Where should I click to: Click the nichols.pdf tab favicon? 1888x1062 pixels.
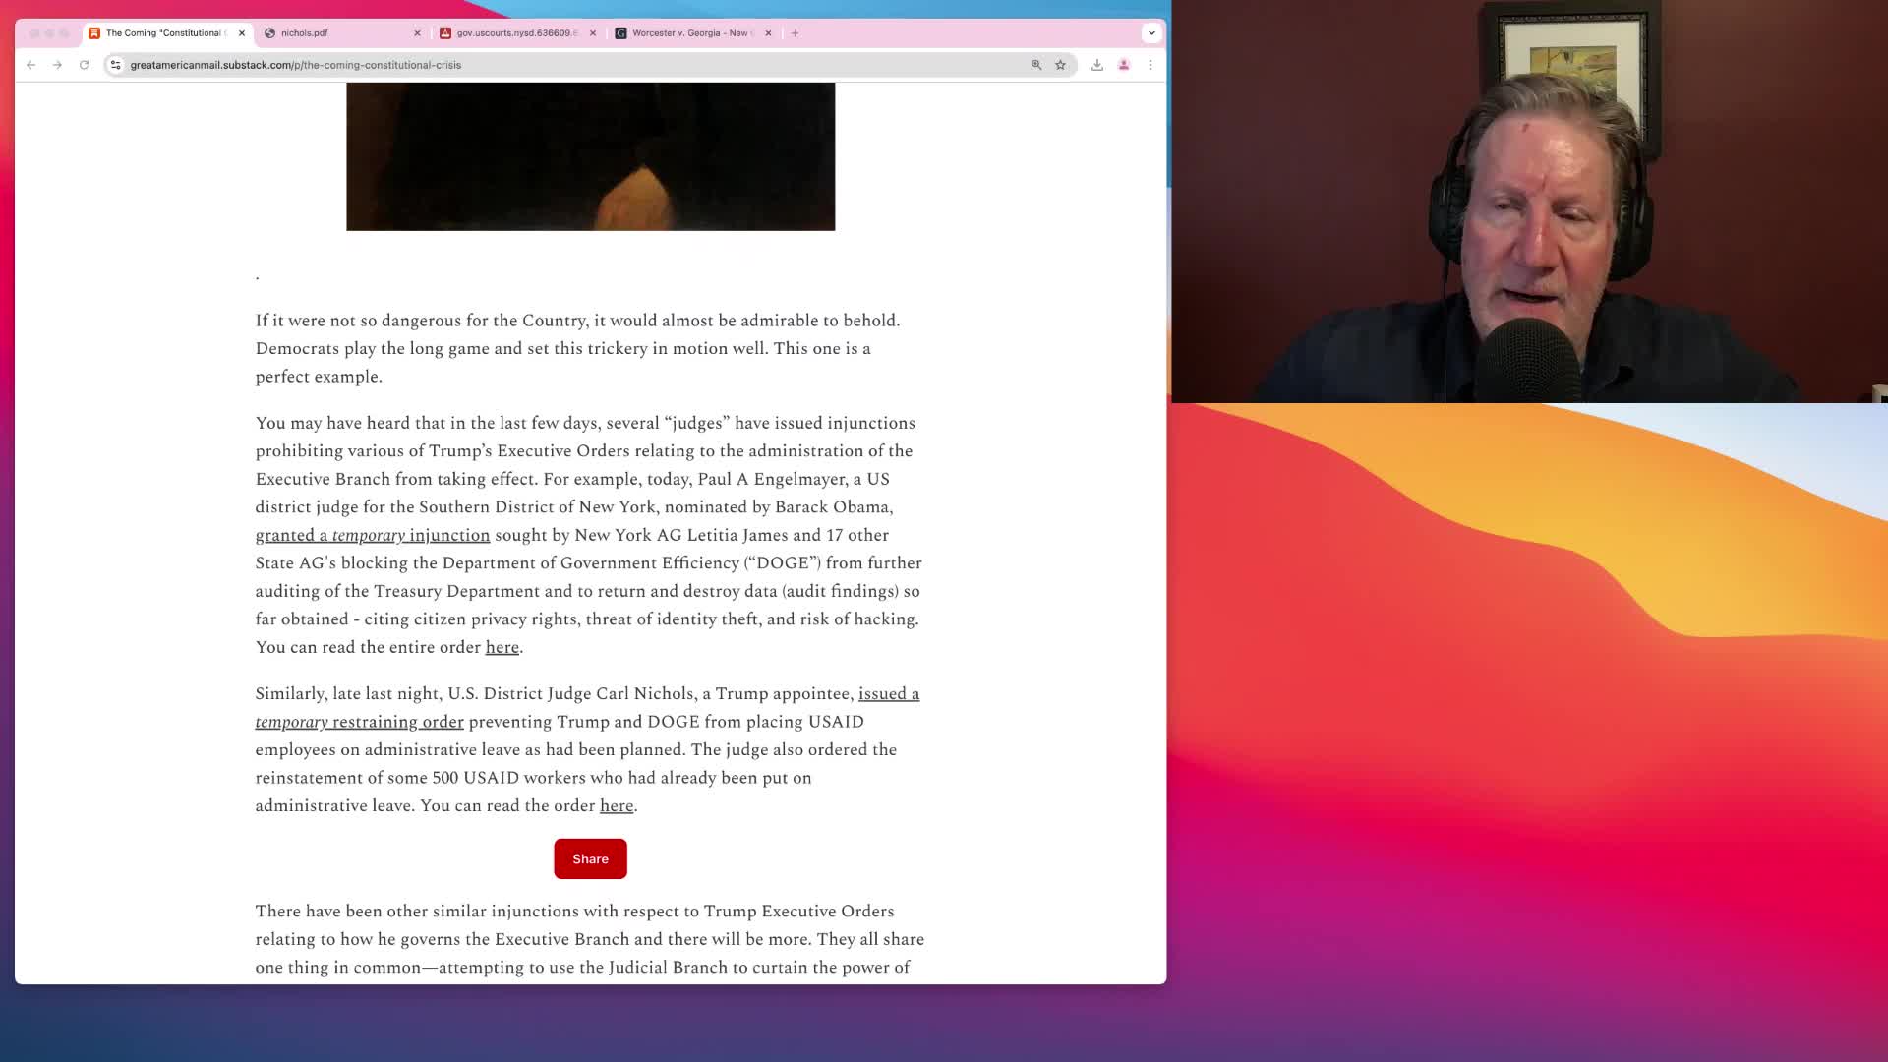[x=269, y=33]
